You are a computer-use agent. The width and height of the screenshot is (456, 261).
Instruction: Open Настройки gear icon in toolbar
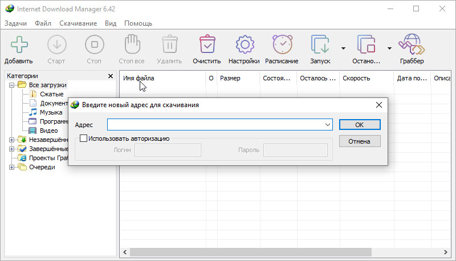(244, 45)
